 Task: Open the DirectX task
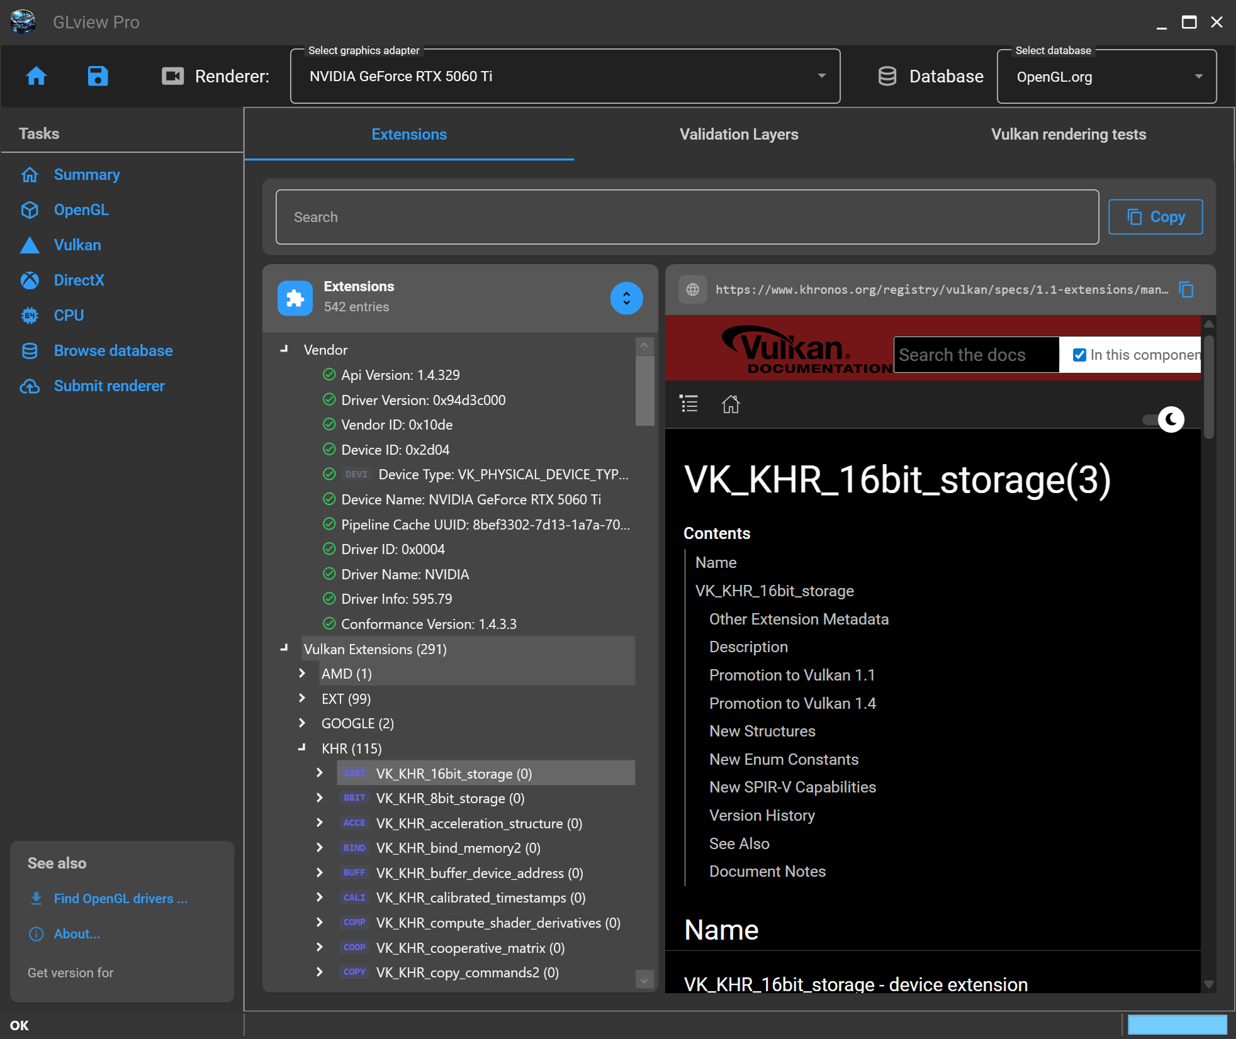click(x=79, y=281)
